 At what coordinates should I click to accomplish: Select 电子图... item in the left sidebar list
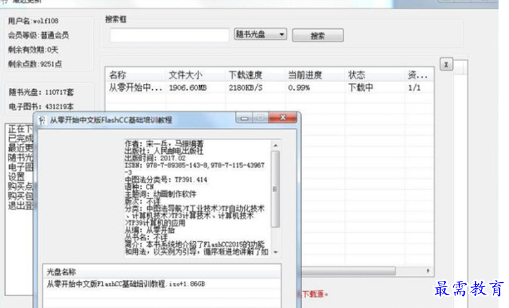20,168
